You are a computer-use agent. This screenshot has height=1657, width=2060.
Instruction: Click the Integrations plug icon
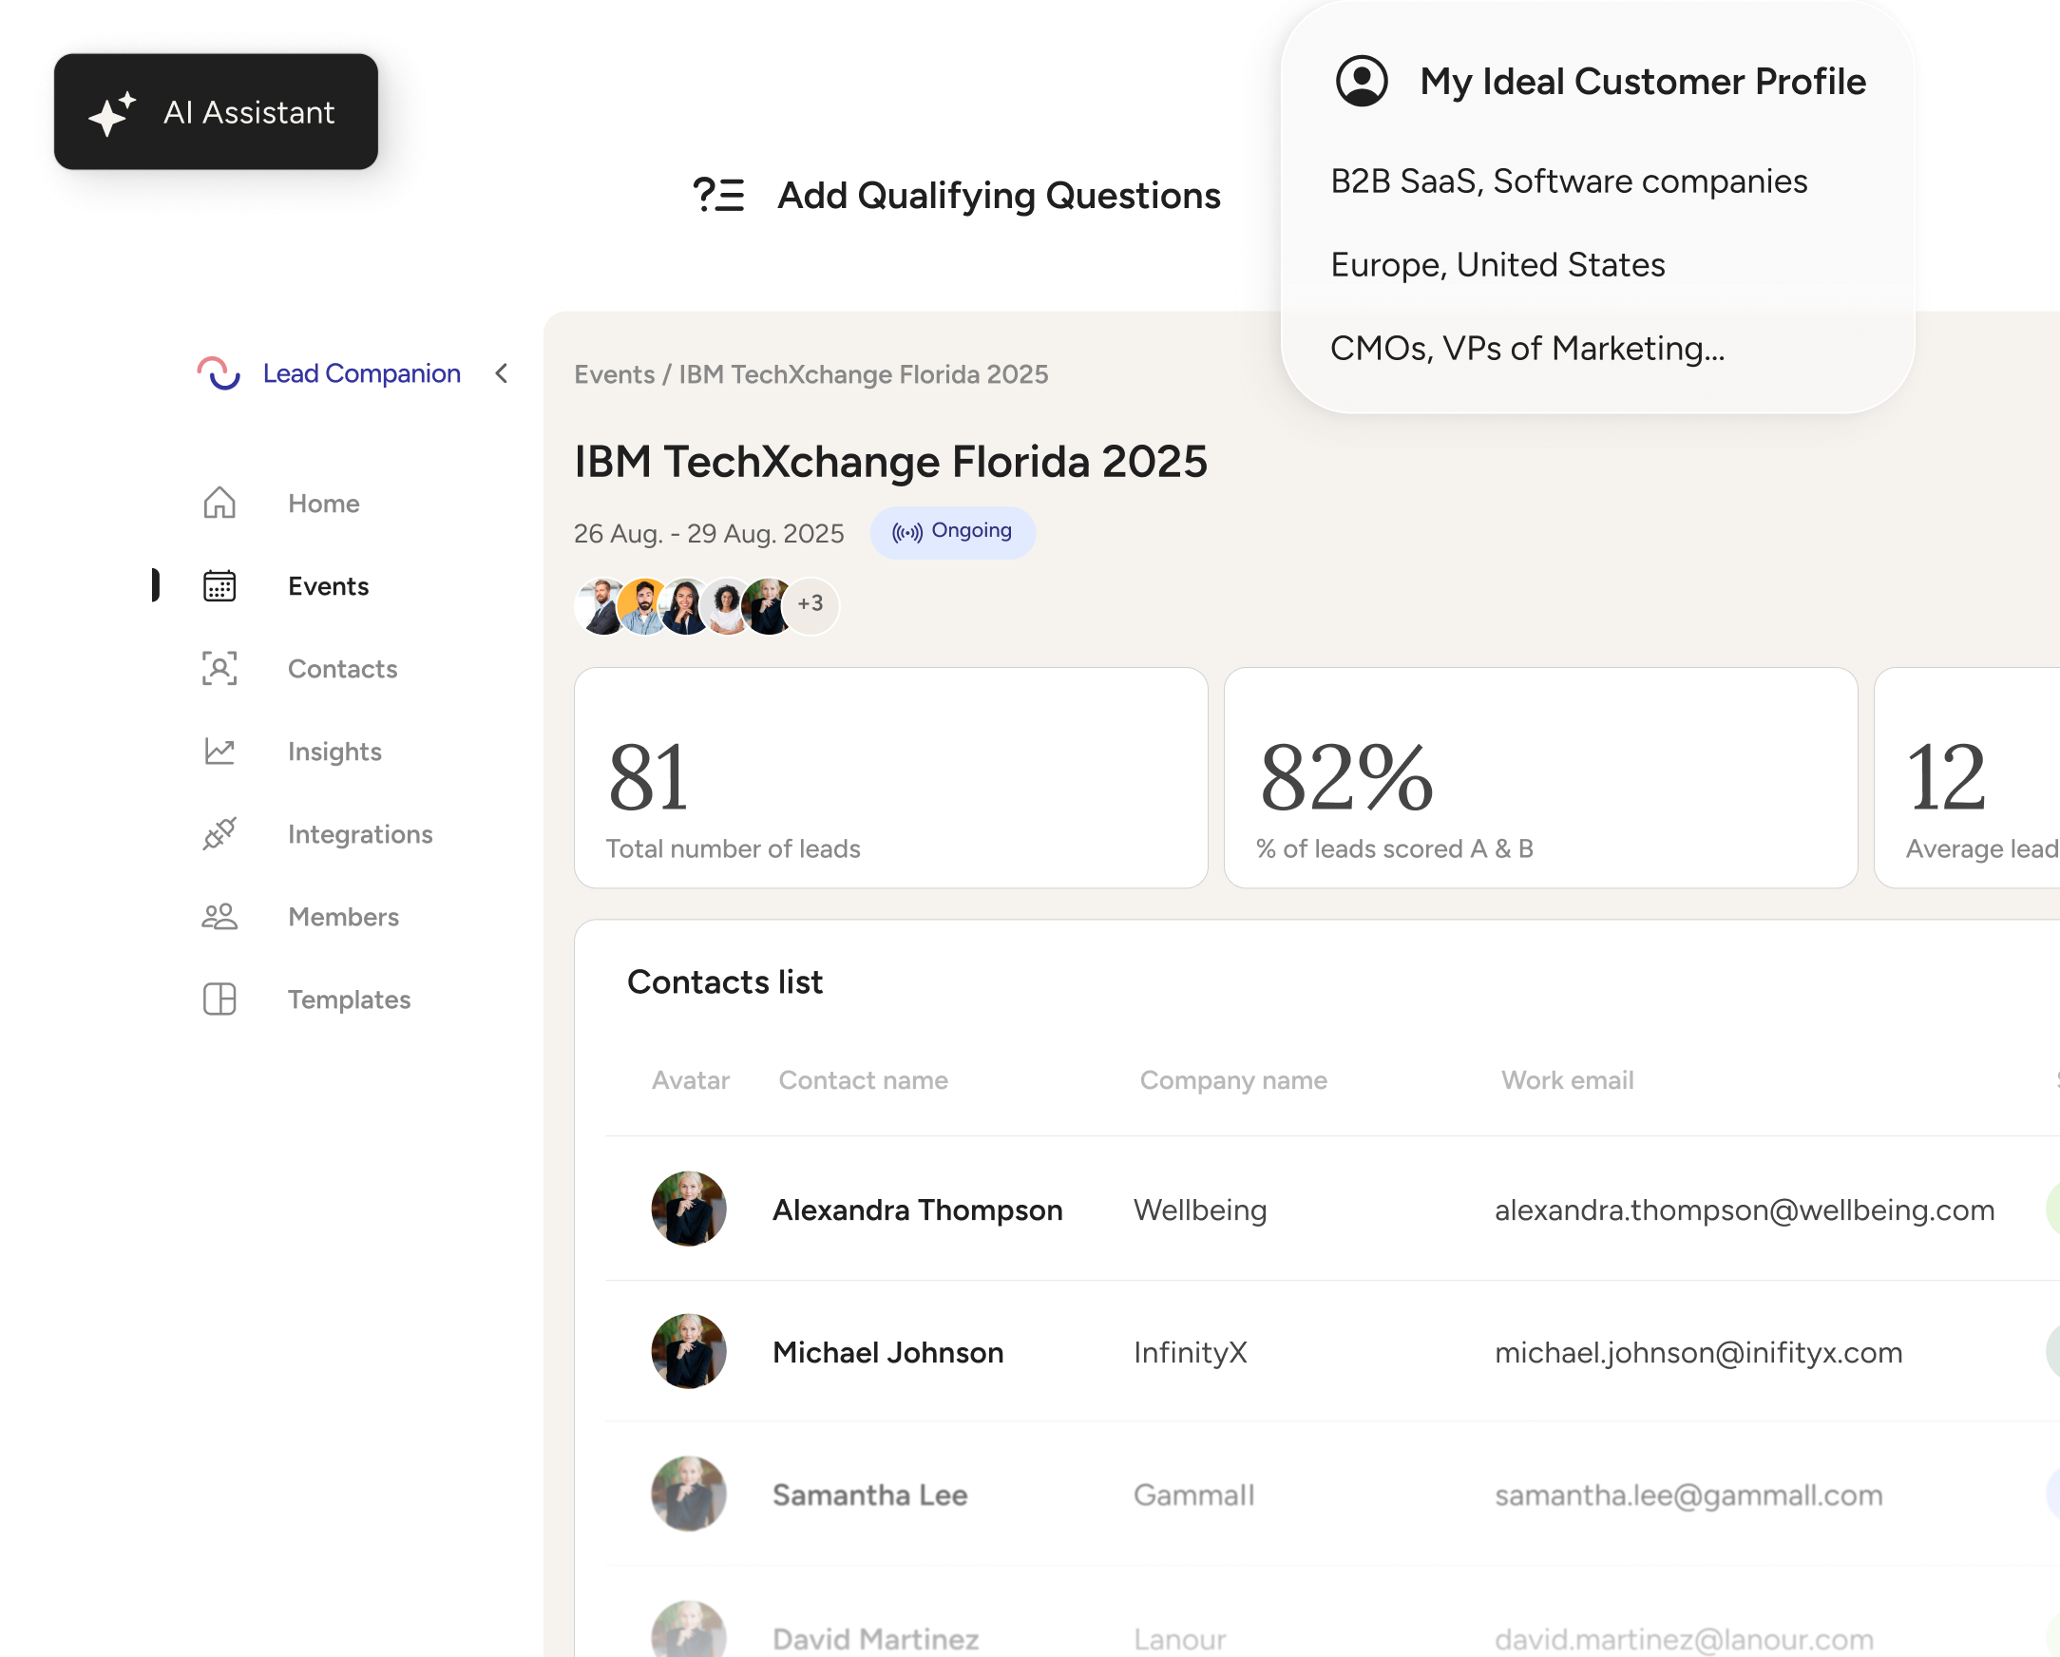219,834
